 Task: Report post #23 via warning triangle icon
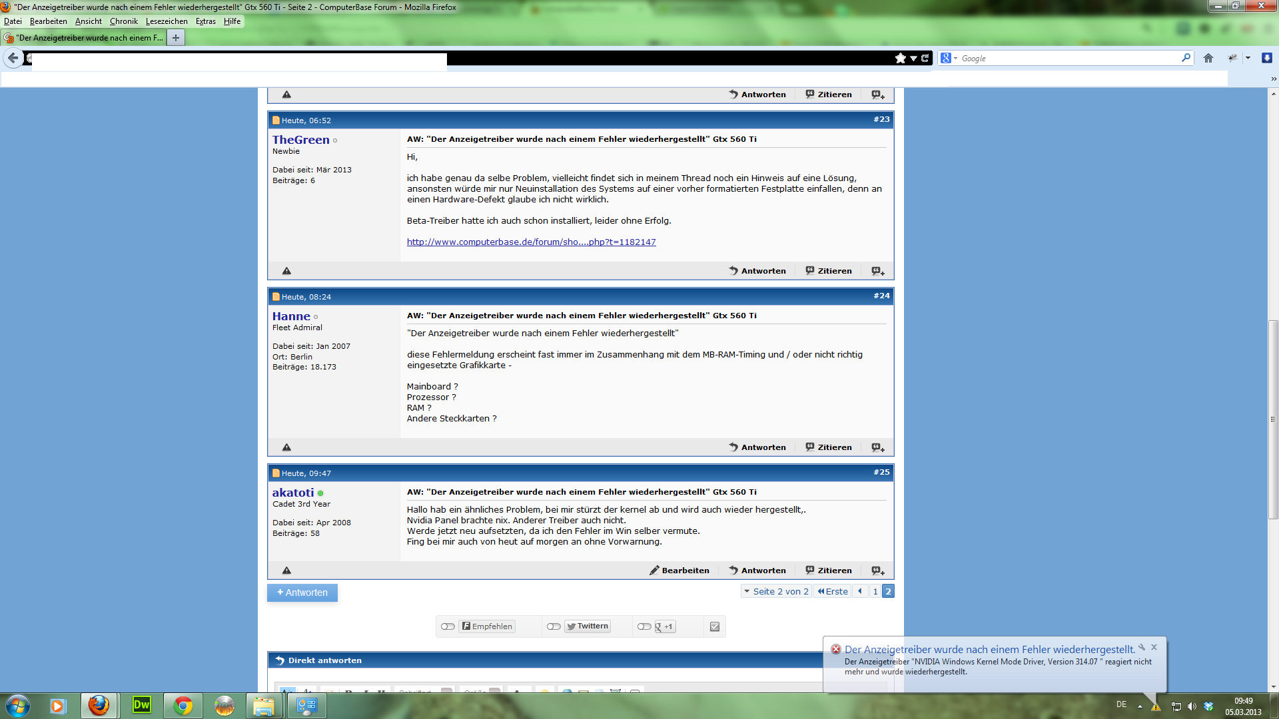point(286,271)
